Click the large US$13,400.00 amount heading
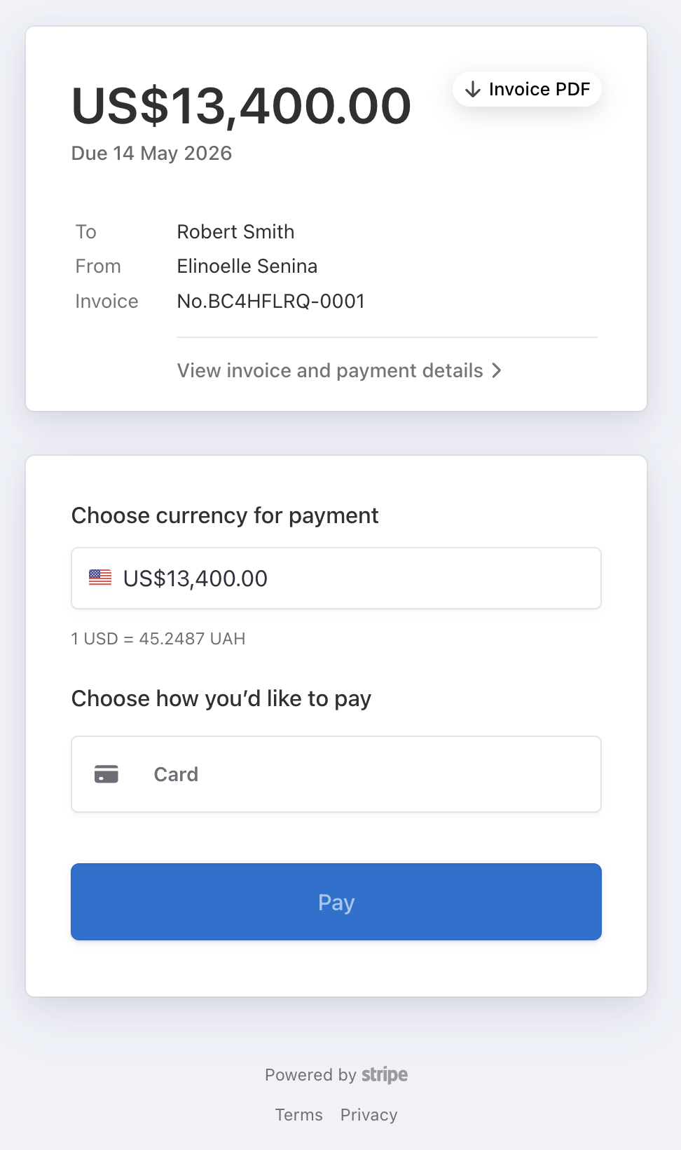The width and height of the screenshot is (681, 1150). click(241, 107)
